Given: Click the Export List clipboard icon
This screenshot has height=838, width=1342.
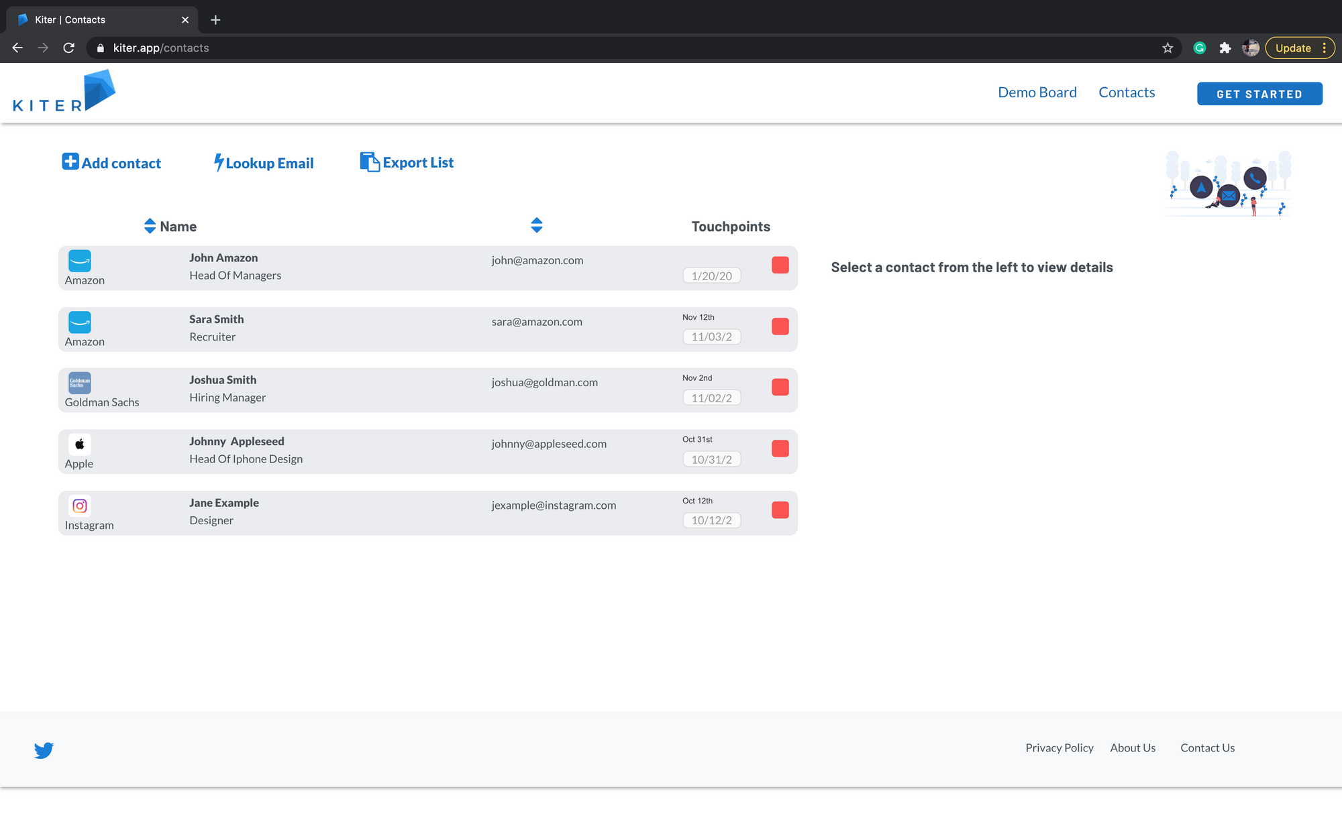Looking at the screenshot, I should pyautogui.click(x=369, y=162).
